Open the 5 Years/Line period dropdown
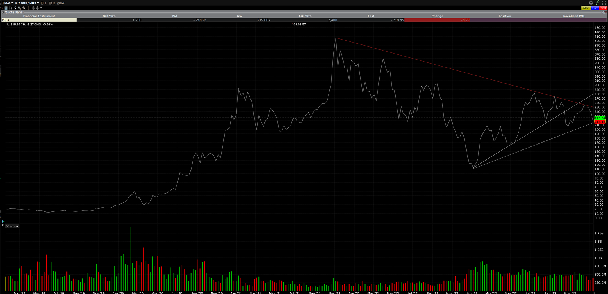The width and height of the screenshot is (608, 294). 27,3
